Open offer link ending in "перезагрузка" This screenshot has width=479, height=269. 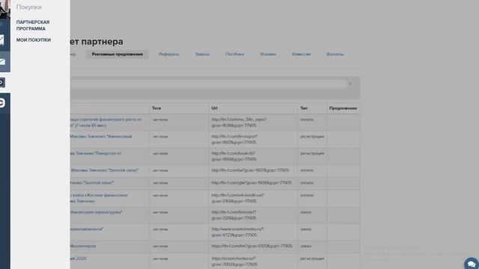click(96, 212)
